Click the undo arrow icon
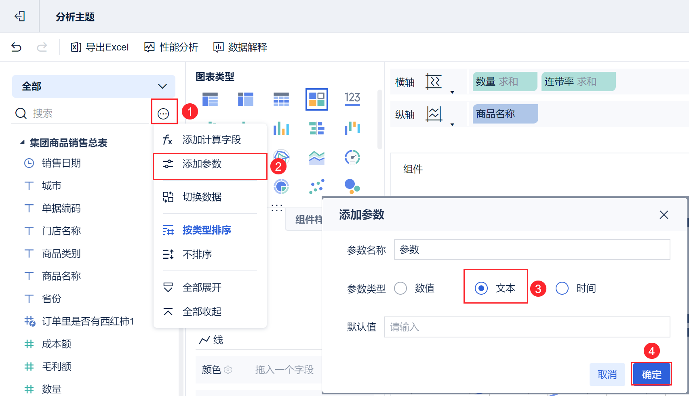The width and height of the screenshot is (689, 396). pyautogui.click(x=16, y=47)
